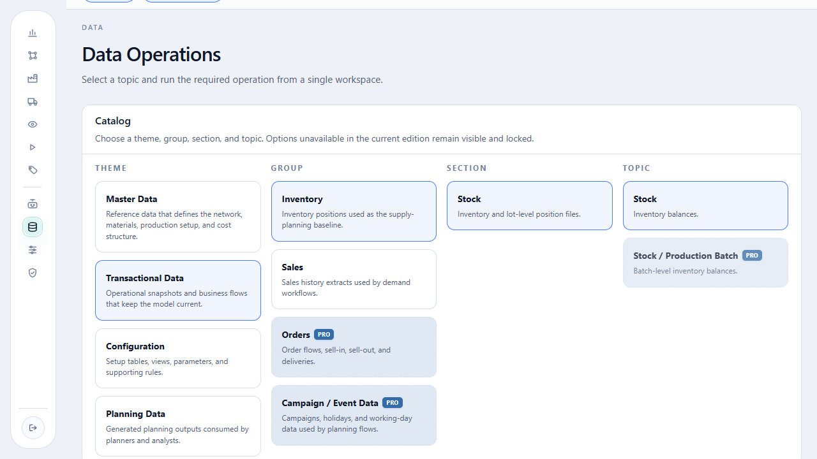Choose the Transactional Data theme card
The height and width of the screenshot is (459, 817).
pos(178,290)
